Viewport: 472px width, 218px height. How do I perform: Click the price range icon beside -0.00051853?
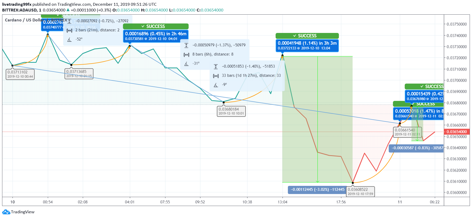click(216, 67)
